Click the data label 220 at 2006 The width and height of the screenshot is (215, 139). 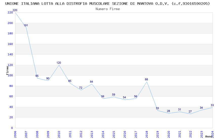pyautogui.click(x=15, y=10)
